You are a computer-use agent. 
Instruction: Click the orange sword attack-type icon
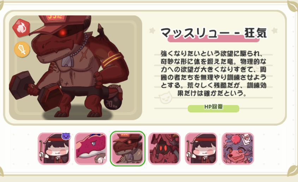pos(22,49)
